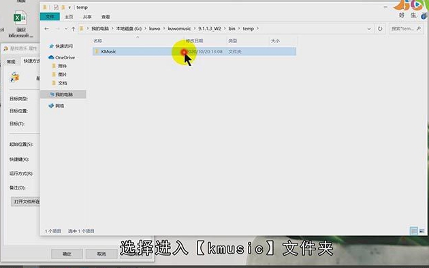Minimize the temp Explorer window
Screen dimensions: 429x268
(385, 7)
